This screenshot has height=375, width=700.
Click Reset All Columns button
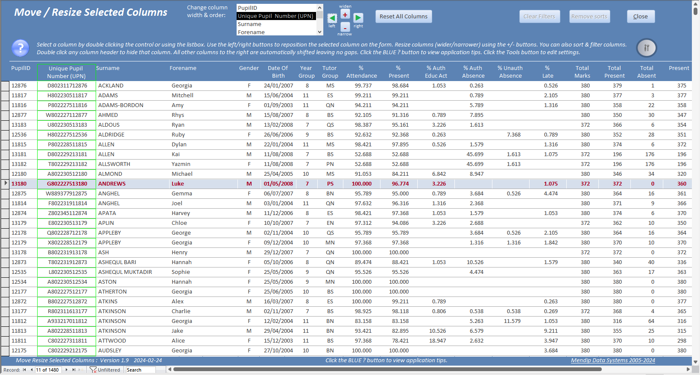coord(404,17)
